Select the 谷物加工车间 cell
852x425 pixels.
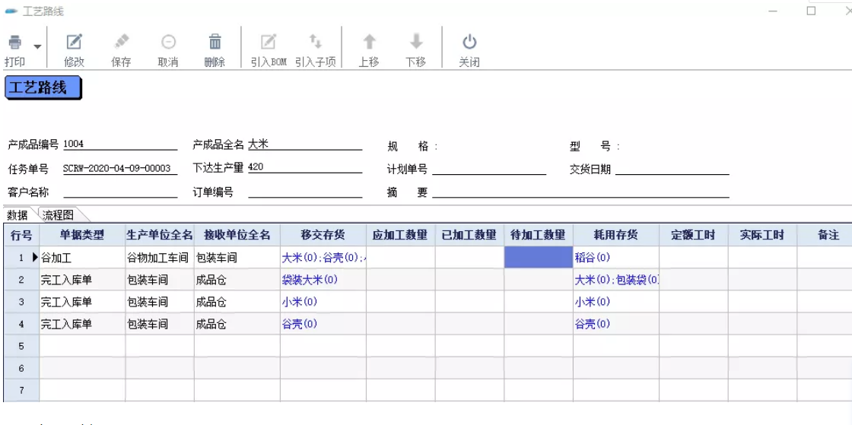click(x=160, y=257)
